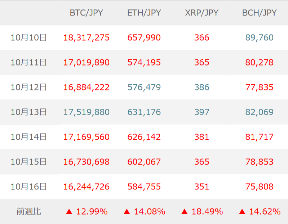Click XRP price 397
Viewport: 288px width, 224px height.
[x=202, y=112]
